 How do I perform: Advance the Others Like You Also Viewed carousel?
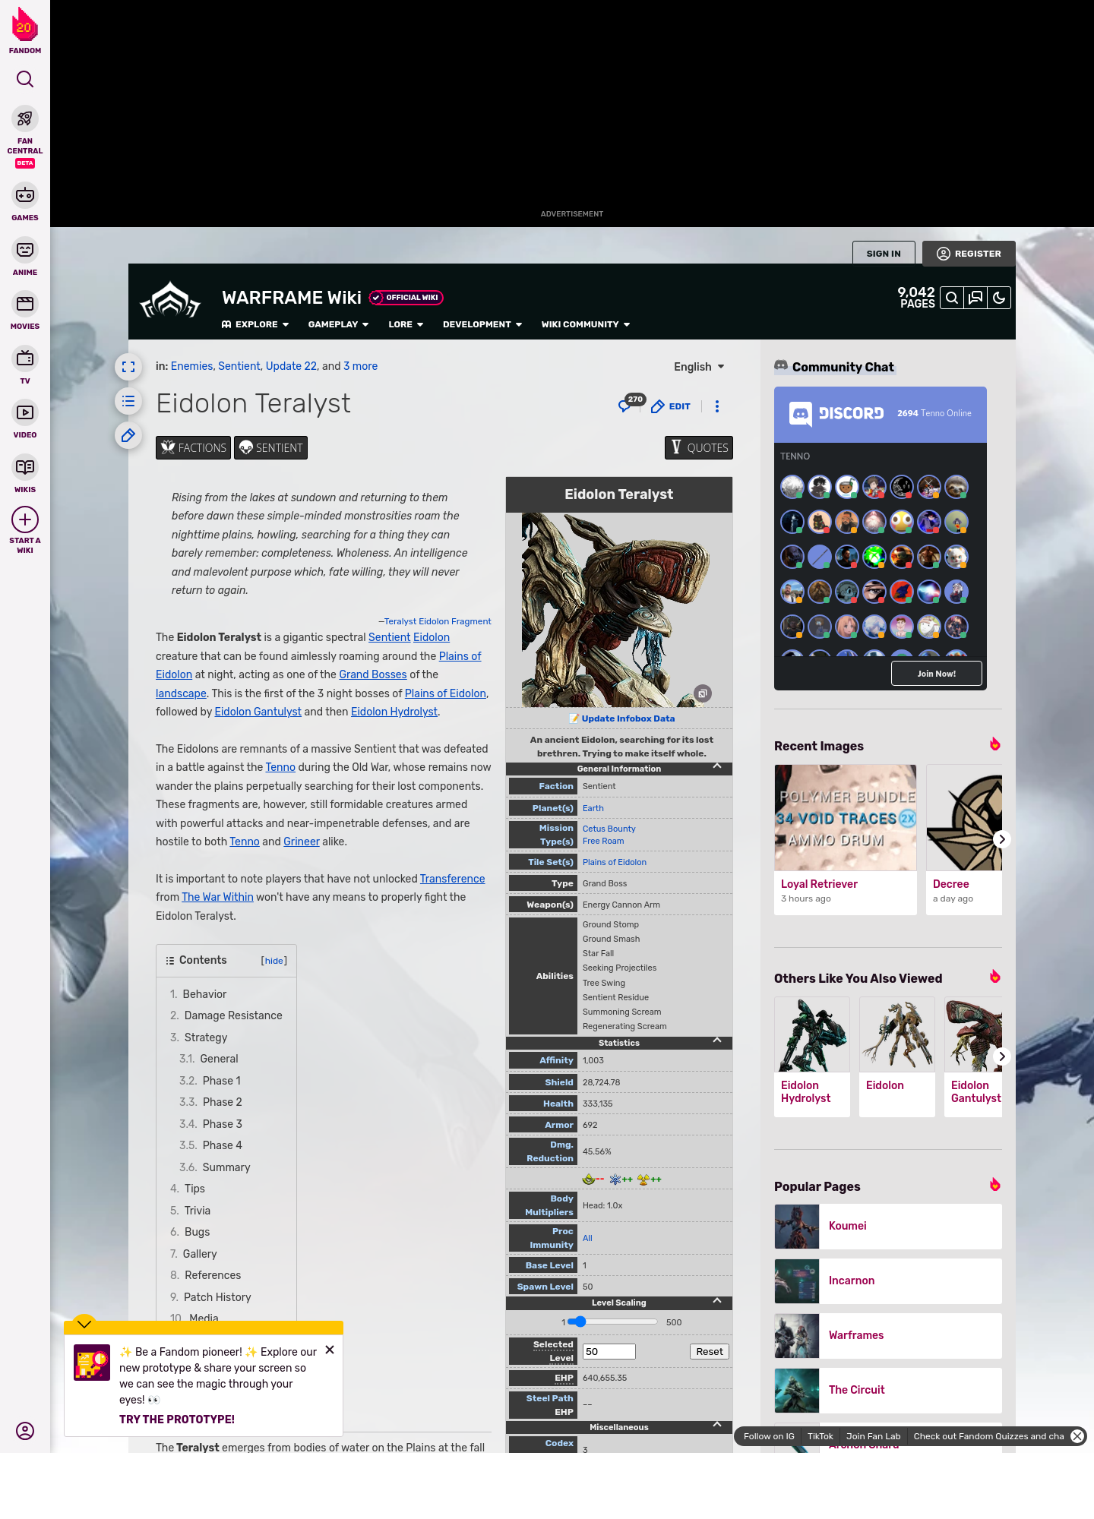[x=1002, y=1056]
